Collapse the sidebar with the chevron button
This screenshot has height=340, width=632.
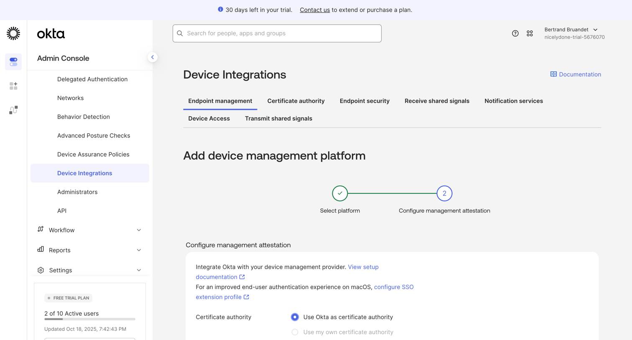pyautogui.click(x=153, y=57)
